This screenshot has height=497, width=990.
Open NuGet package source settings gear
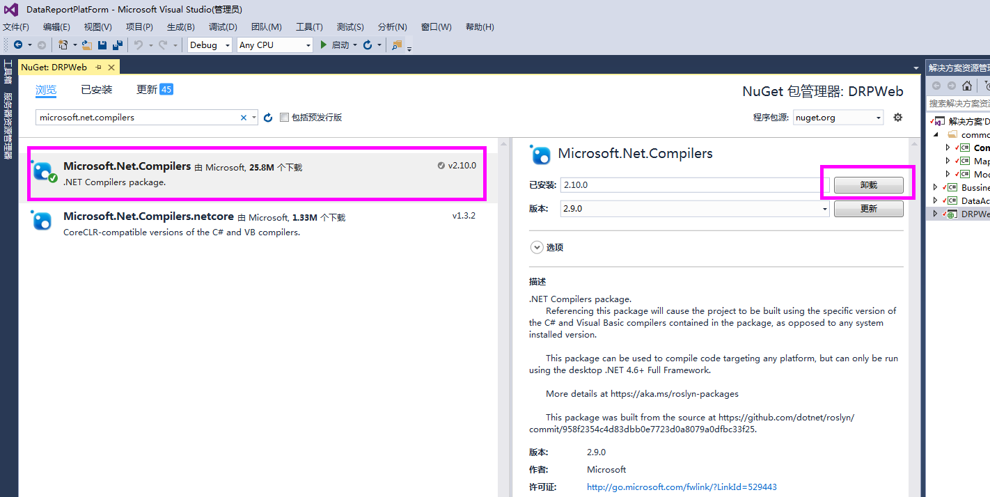[x=898, y=117]
